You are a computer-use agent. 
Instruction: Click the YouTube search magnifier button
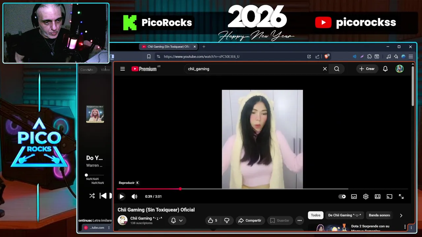(337, 69)
